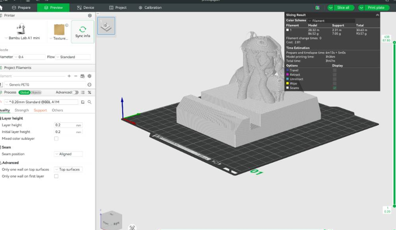Click the Printer section icon
The width and height of the screenshot is (396, 230).
click(x=1, y=15)
